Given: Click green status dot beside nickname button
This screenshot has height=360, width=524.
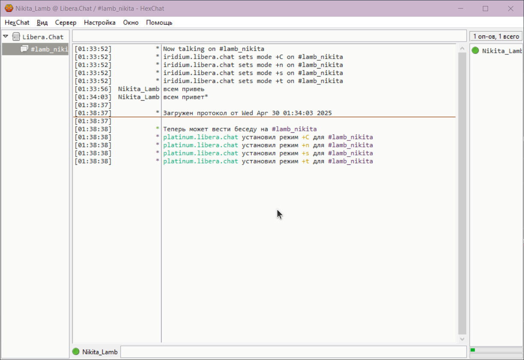Looking at the screenshot, I should click(76, 351).
